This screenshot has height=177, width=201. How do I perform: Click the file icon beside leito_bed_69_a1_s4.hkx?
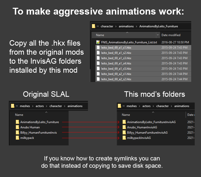coord(98,63)
